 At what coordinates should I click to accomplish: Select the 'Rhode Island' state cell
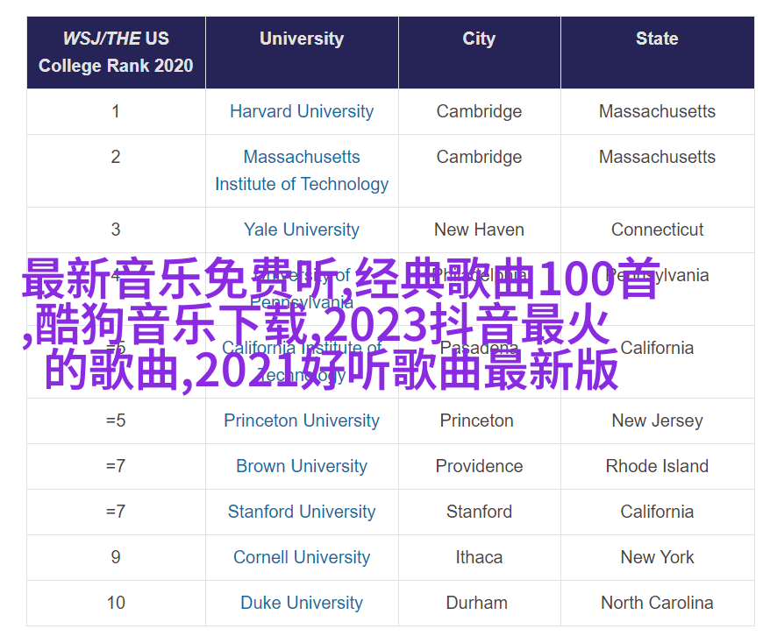[x=657, y=466]
